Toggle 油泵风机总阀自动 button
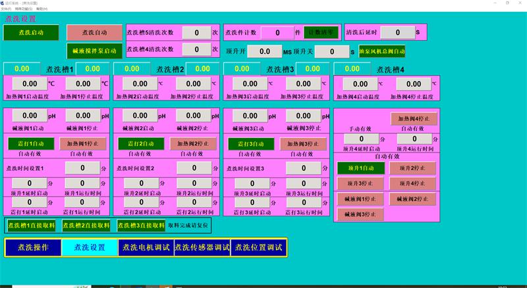The image size is (527, 288). tap(382, 51)
